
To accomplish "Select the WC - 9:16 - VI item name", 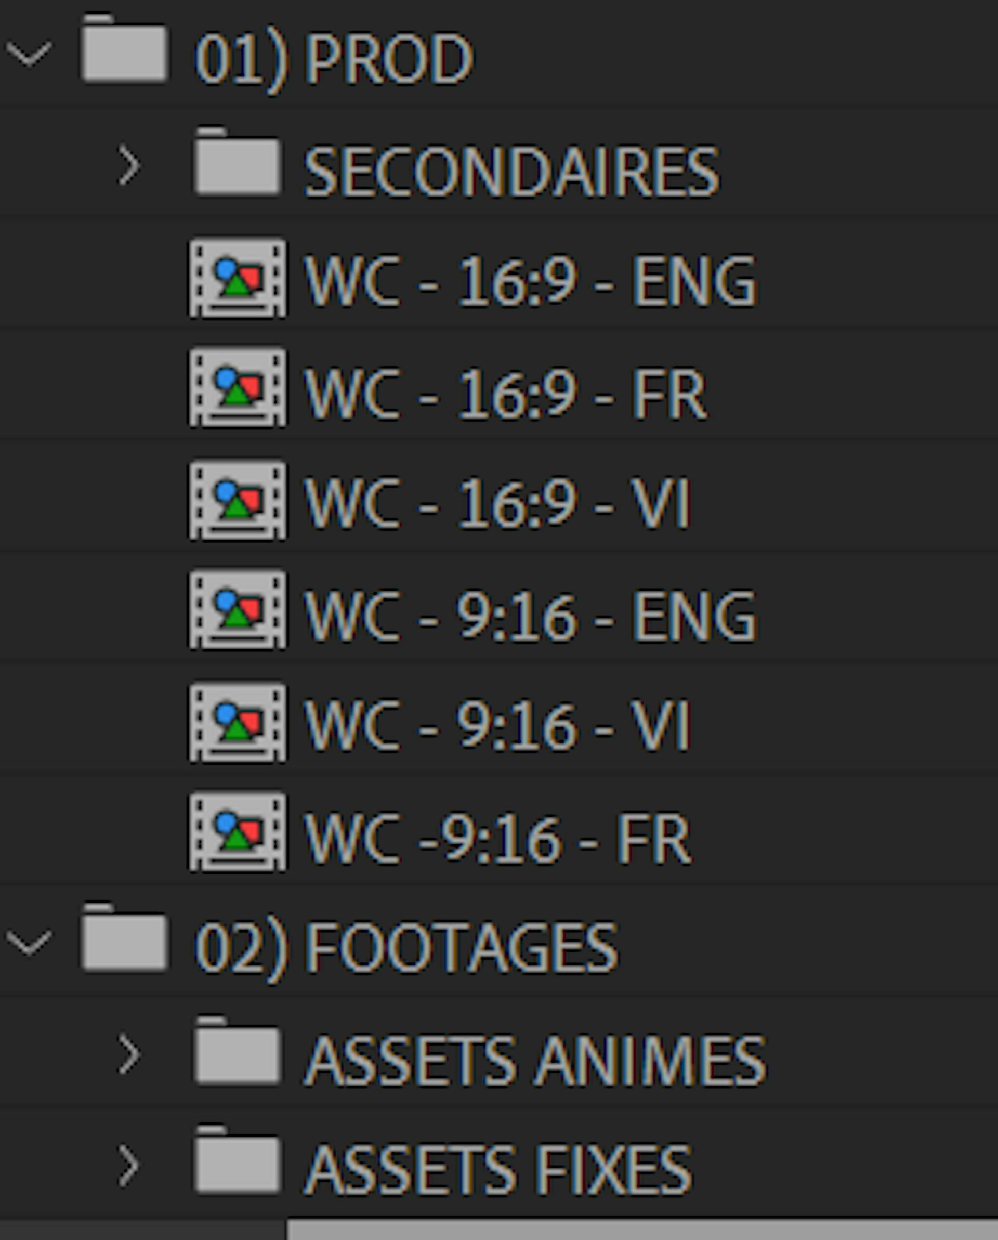I will pos(497,726).
